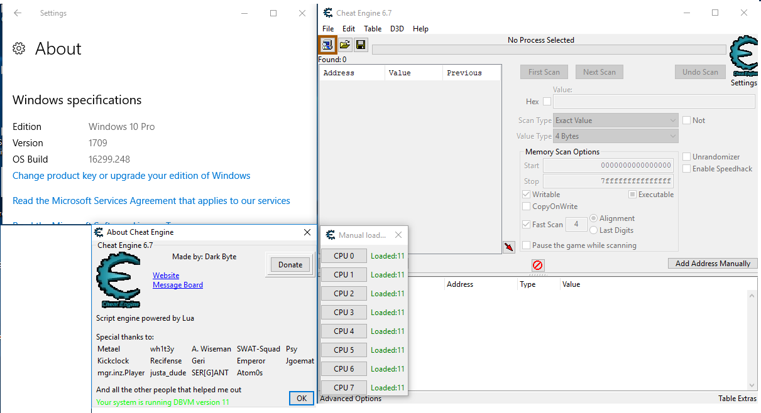Click the red arrow add-to-list icon
This screenshot has height=413, width=761.
coord(509,247)
